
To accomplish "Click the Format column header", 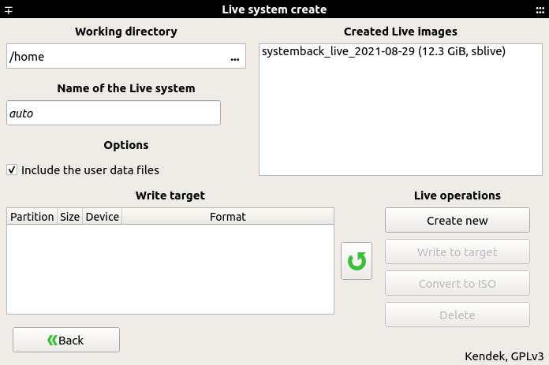I will click(x=228, y=217).
